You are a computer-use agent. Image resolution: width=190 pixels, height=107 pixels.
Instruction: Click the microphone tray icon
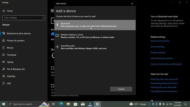point(160,104)
